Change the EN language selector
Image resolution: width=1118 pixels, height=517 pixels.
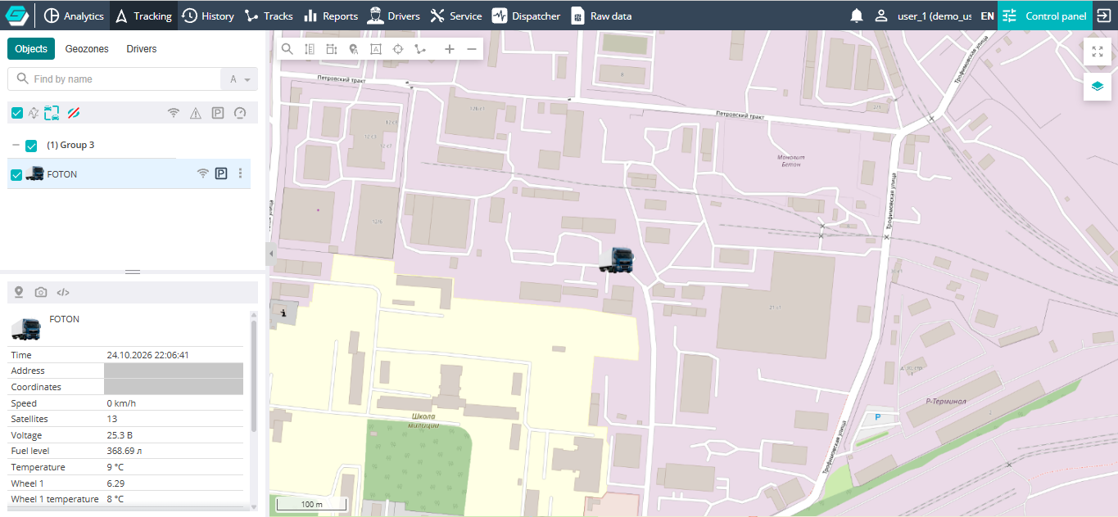(987, 16)
